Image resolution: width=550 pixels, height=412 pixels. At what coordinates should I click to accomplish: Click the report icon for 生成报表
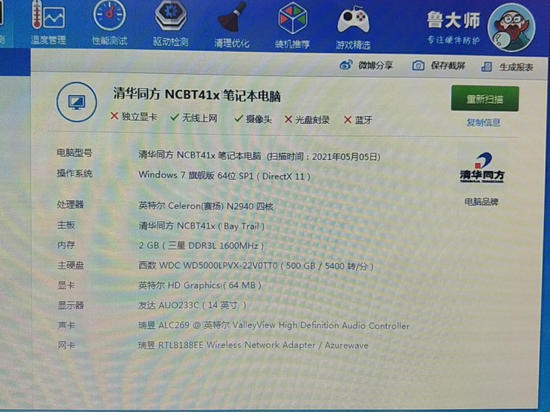(x=487, y=66)
